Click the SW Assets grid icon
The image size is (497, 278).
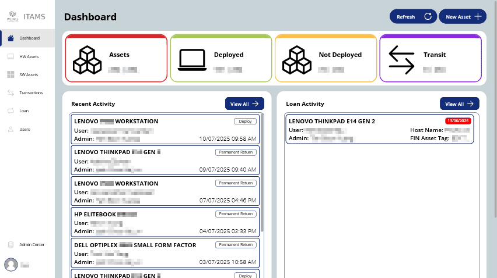pos(10,74)
